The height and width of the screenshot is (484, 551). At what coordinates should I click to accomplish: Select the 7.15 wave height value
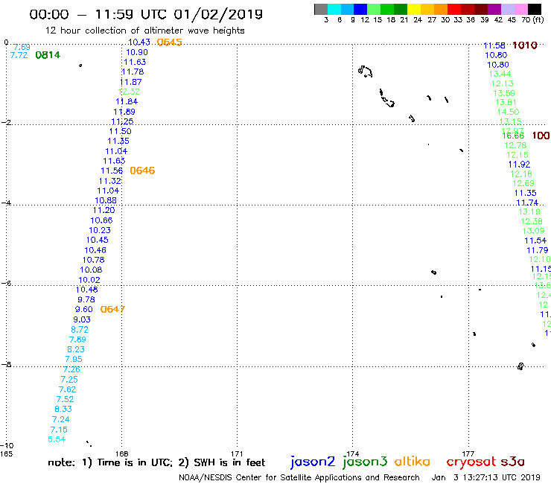(x=59, y=430)
